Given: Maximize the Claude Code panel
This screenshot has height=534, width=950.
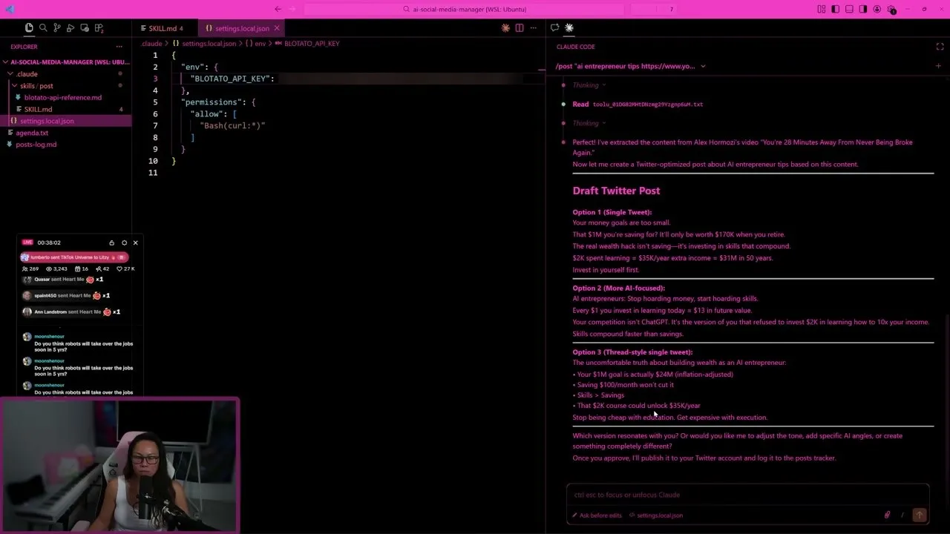Looking at the screenshot, I should [x=940, y=47].
